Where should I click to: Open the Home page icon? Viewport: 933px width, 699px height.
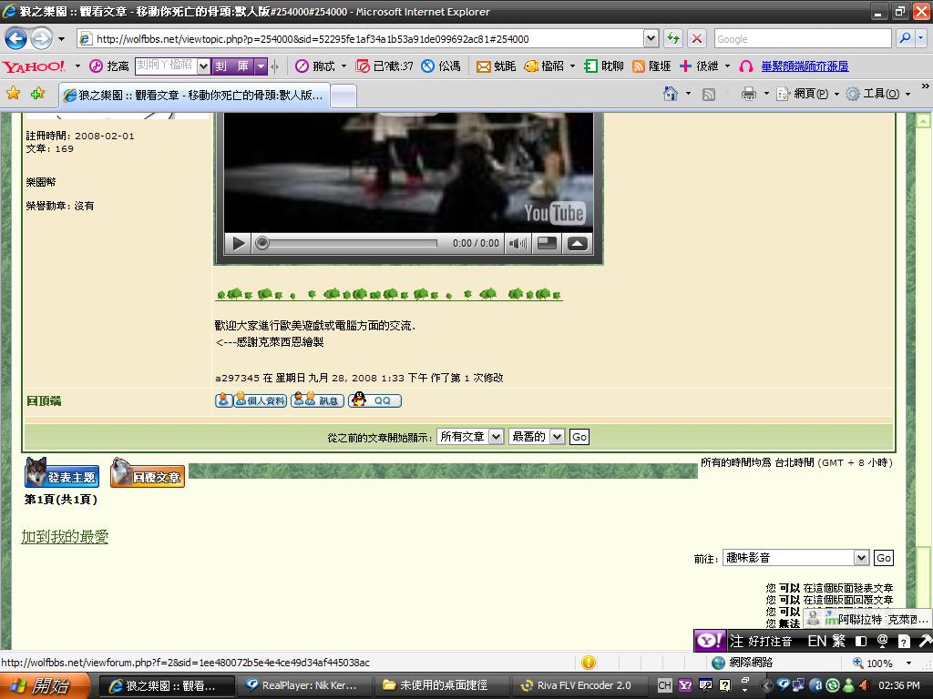pos(671,94)
